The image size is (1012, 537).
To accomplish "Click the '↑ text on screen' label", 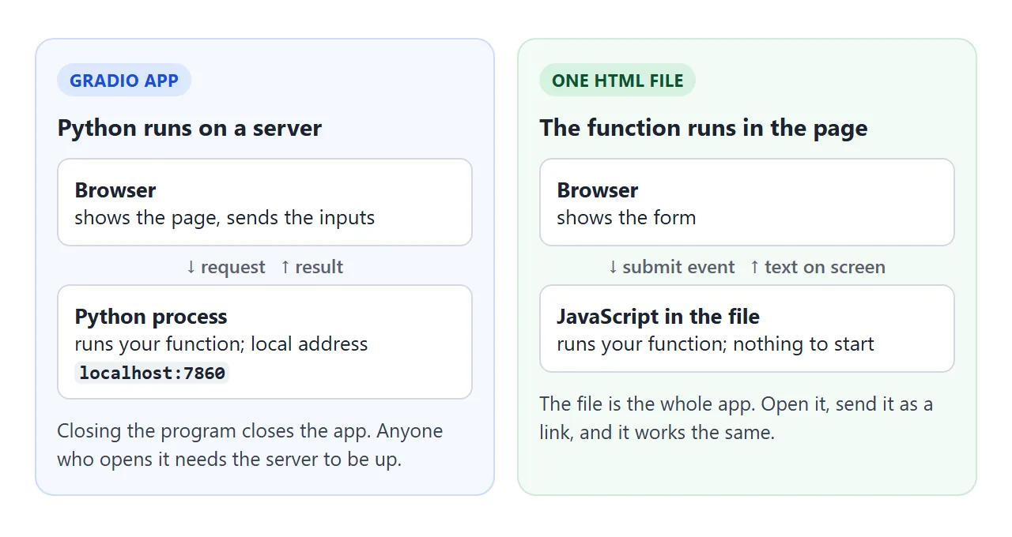I will (818, 267).
